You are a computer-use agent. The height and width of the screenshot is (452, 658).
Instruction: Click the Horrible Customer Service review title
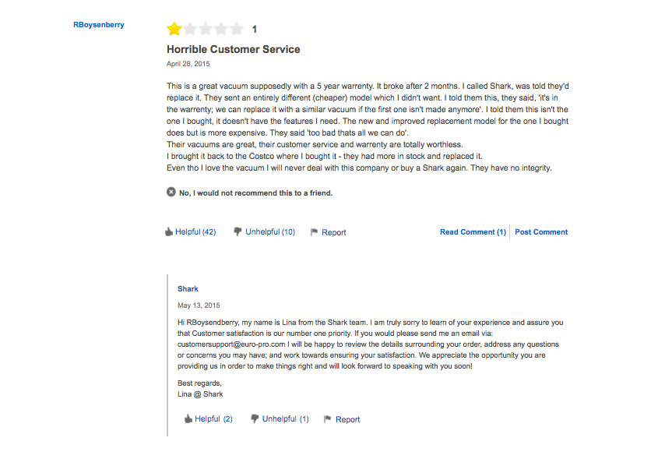click(233, 49)
